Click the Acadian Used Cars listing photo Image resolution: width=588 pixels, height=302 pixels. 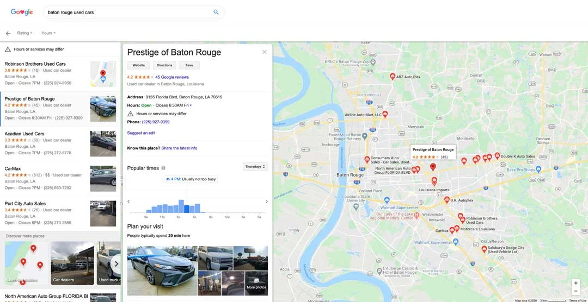pos(103,144)
